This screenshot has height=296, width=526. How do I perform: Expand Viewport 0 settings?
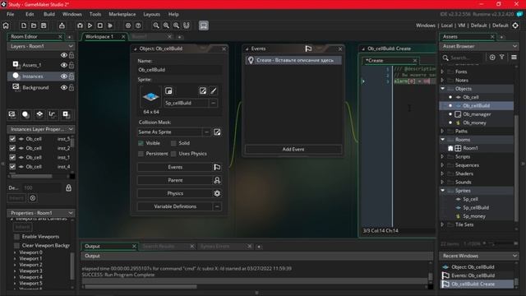pyautogui.click(x=15, y=252)
